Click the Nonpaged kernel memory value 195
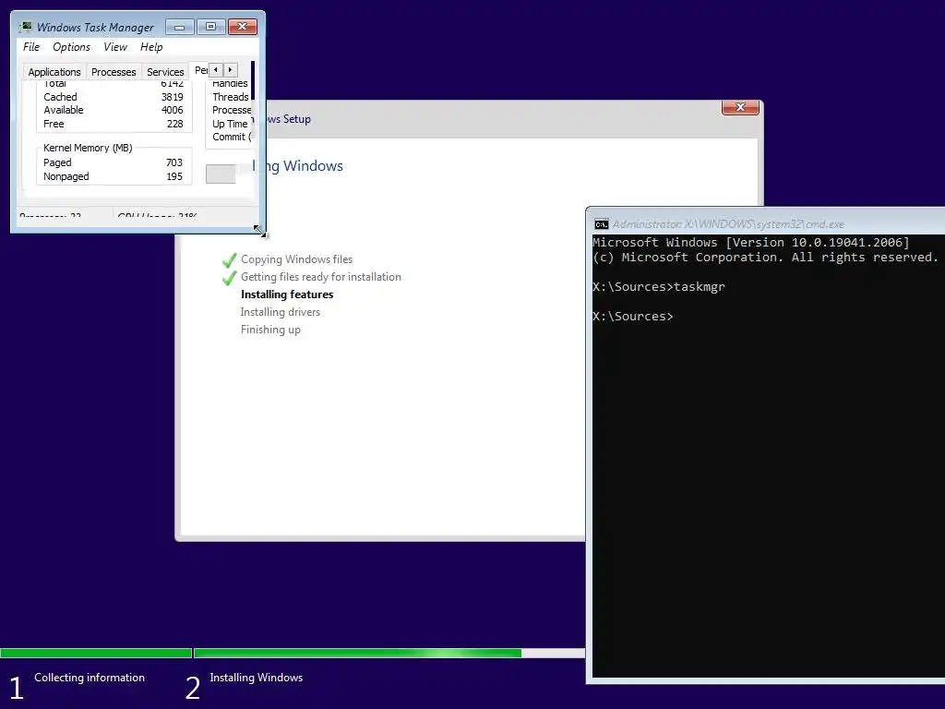Viewport: 945px width, 709px height. click(174, 176)
